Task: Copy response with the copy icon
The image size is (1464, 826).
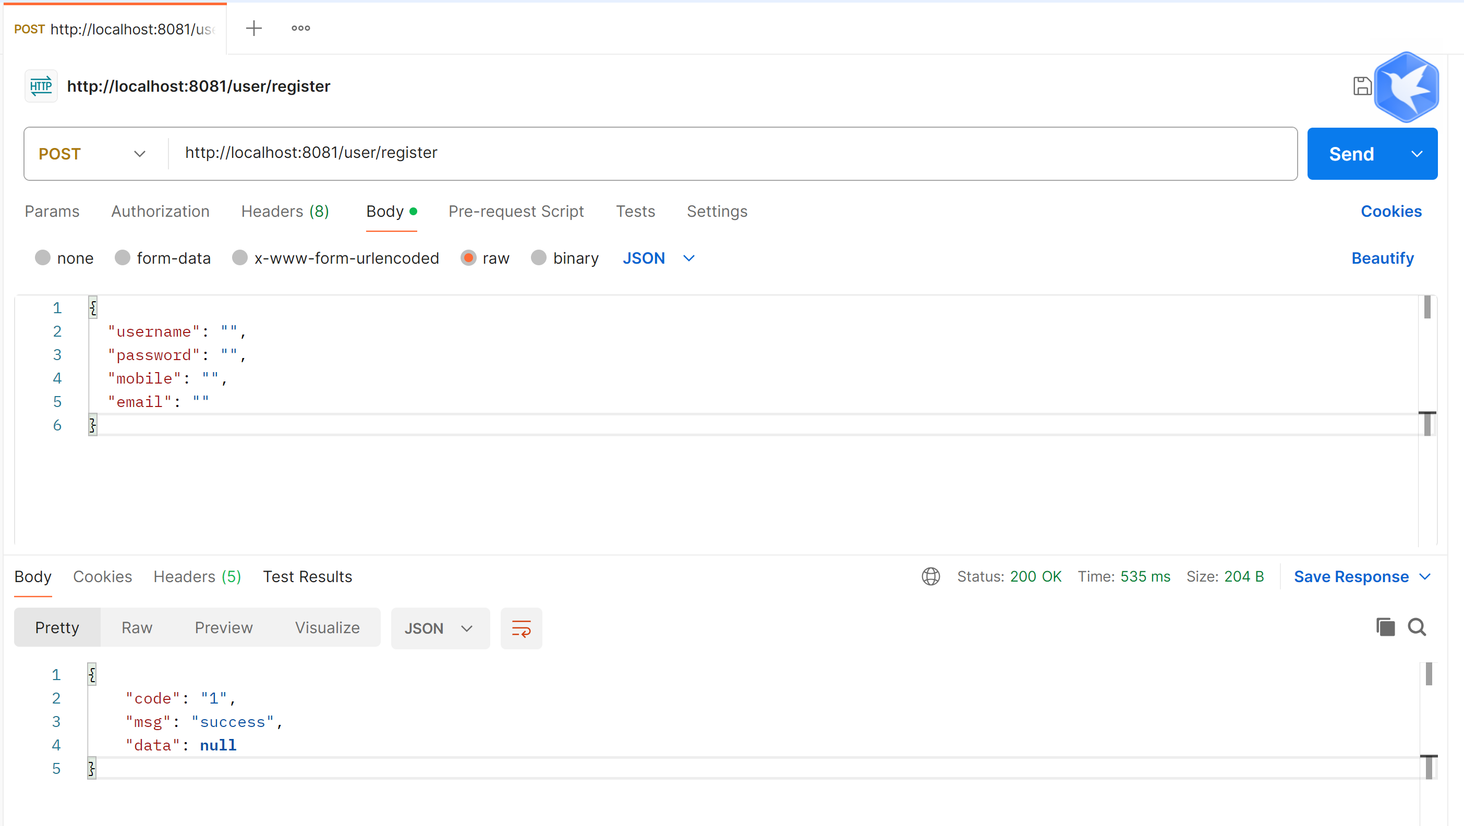Action: point(1385,627)
